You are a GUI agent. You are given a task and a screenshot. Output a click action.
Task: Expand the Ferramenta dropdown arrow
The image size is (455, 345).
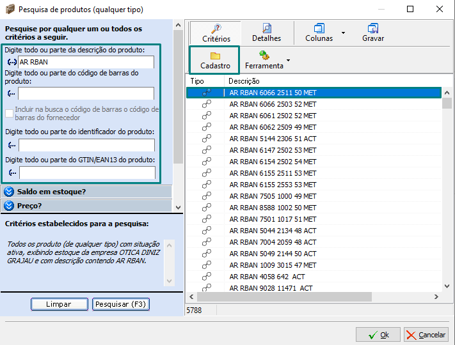point(288,60)
